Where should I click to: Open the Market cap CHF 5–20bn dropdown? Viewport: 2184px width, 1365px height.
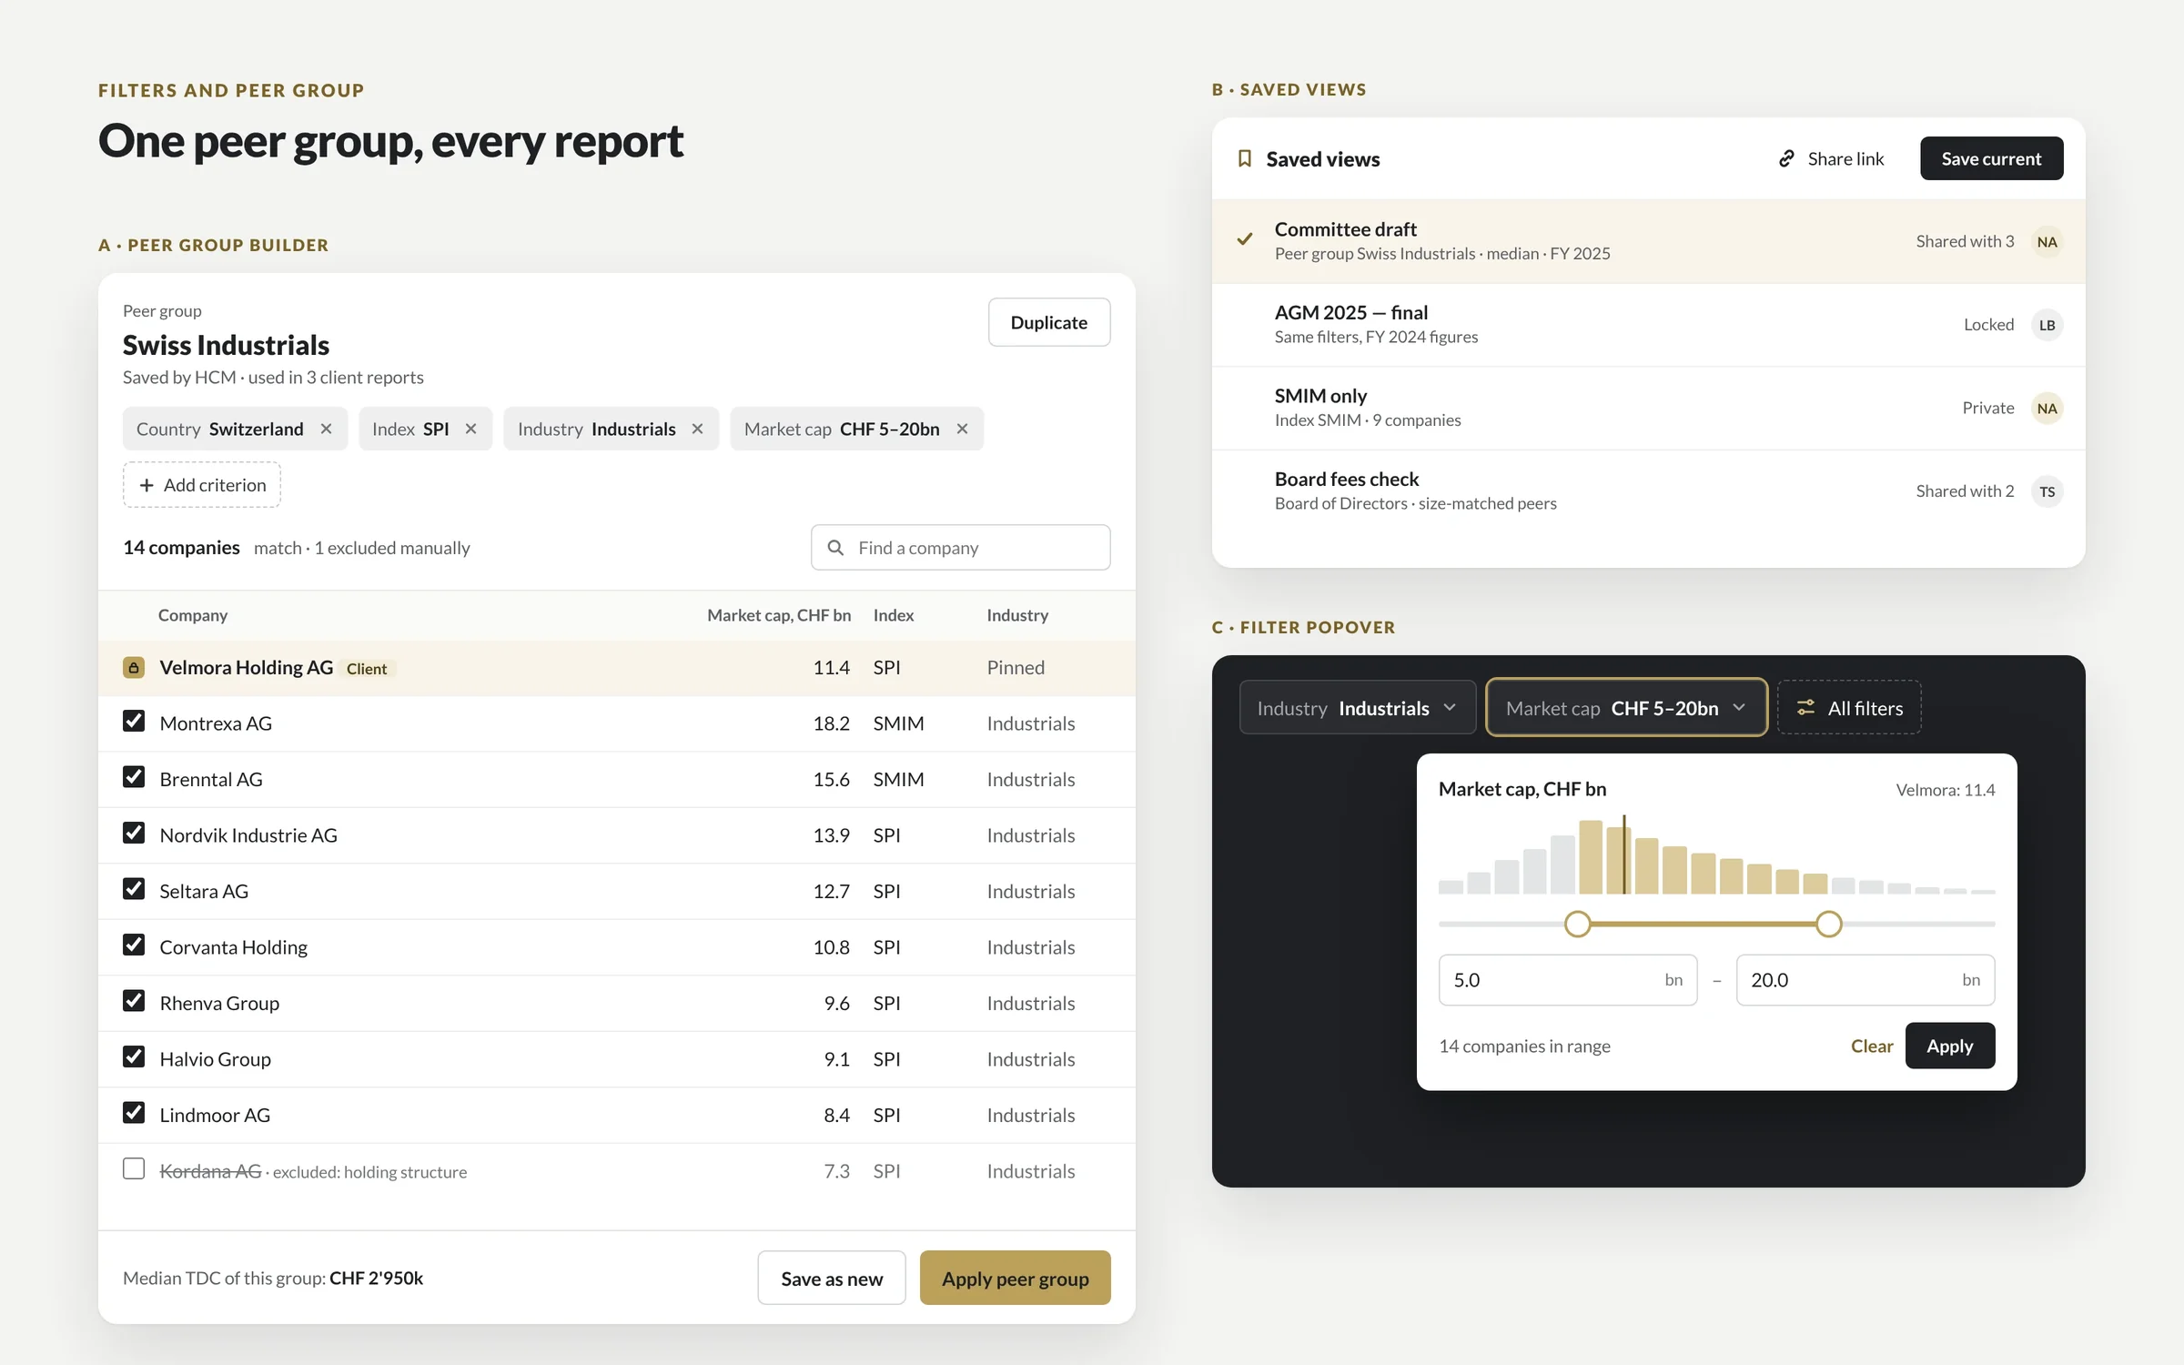[x=1626, y=707]
